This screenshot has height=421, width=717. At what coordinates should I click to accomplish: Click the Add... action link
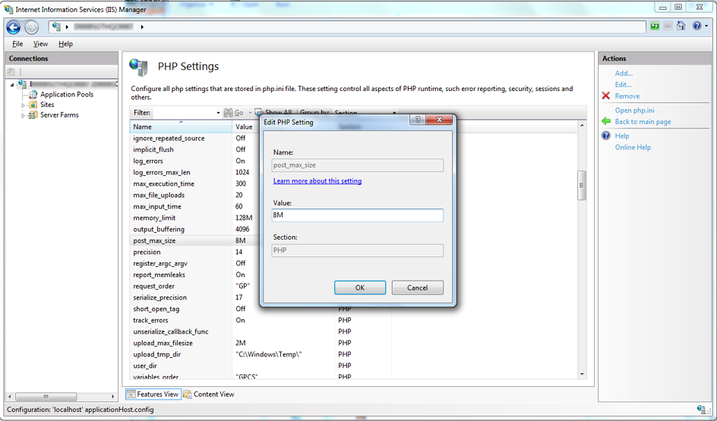[x=624, y=73]
